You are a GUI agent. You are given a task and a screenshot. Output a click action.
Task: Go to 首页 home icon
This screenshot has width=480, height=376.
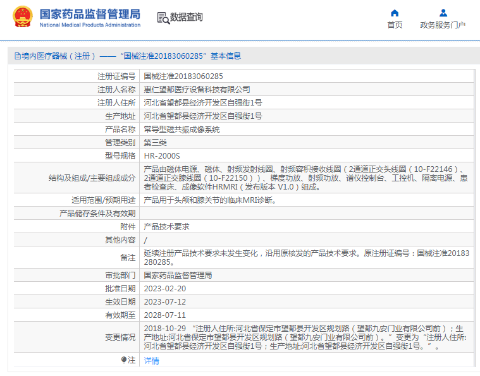[395, 13]
